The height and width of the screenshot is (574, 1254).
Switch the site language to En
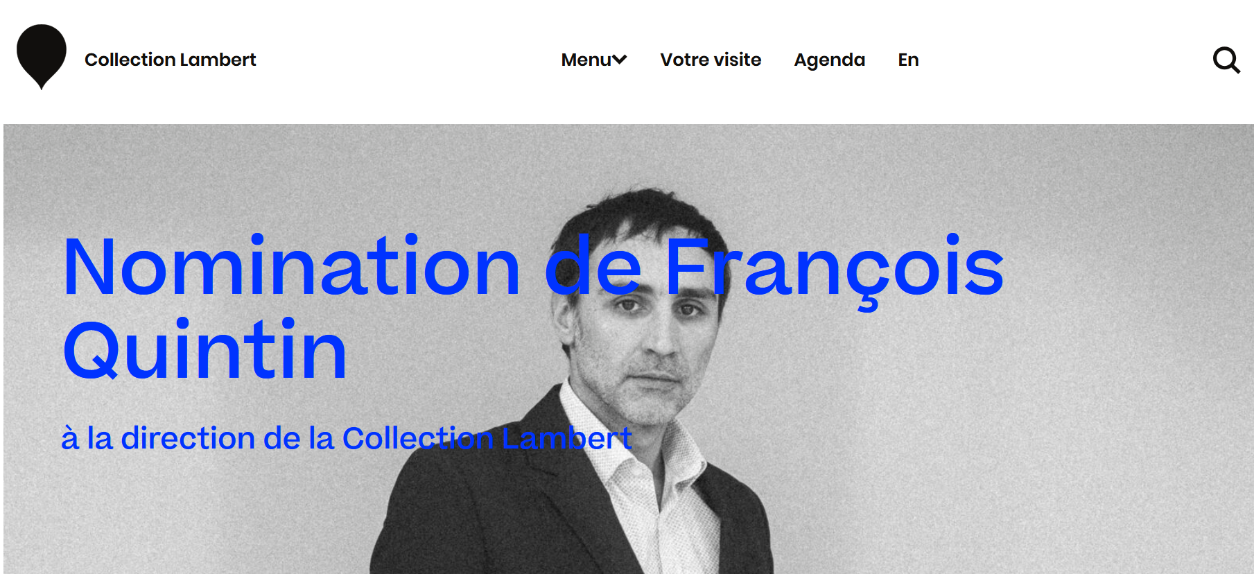tap(908, 60)
